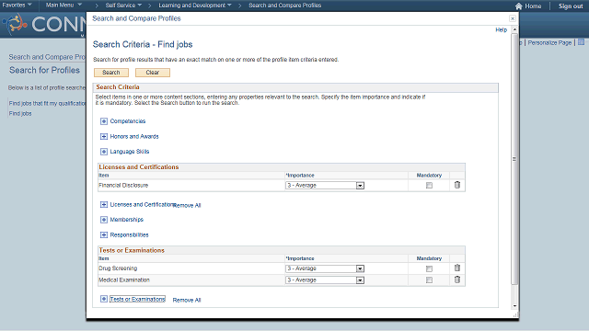Expand the Language Skills section

(x=104, y=152)
